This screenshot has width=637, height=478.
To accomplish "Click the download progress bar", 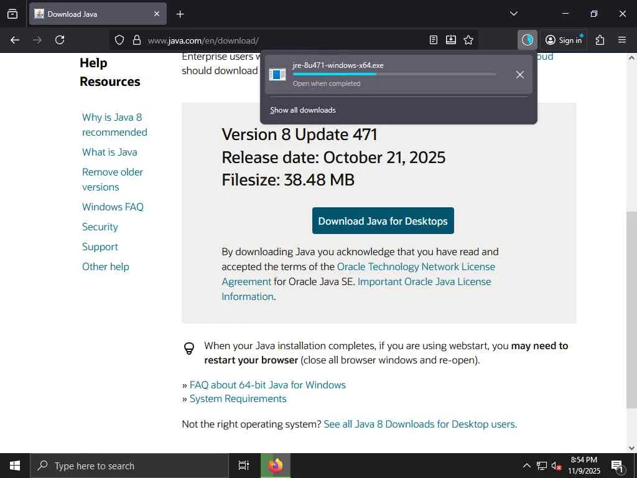I will pos(394,75).
